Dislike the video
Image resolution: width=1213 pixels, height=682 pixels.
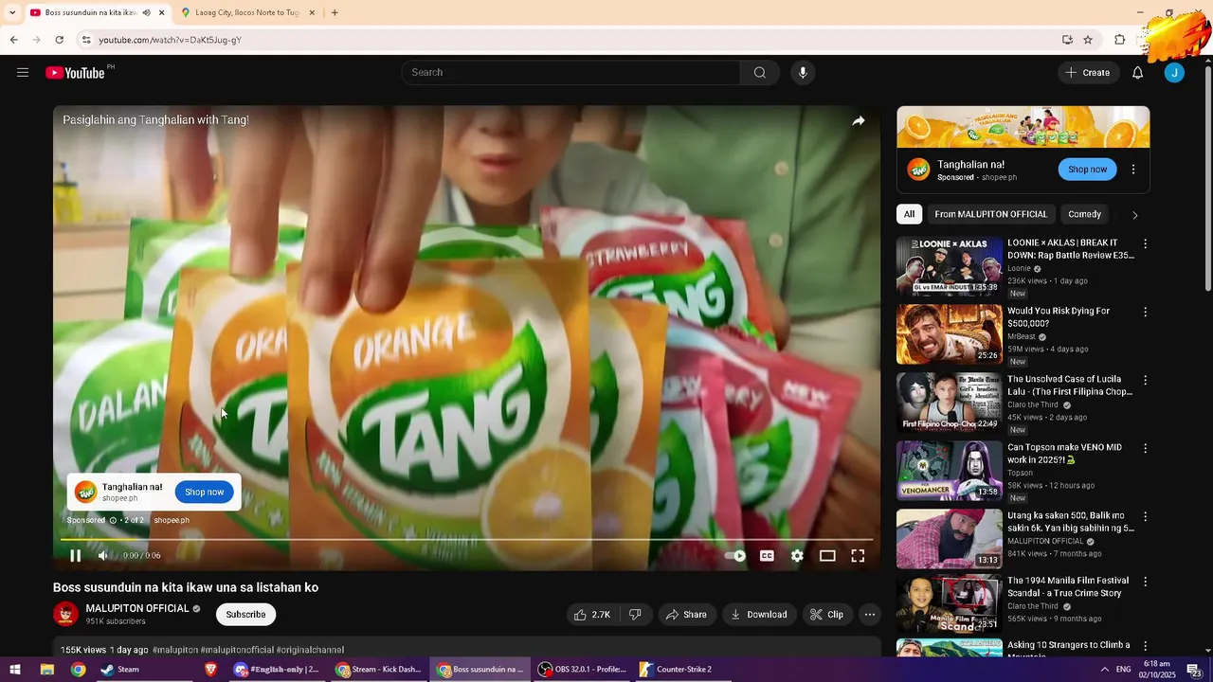tap(635, 615)
